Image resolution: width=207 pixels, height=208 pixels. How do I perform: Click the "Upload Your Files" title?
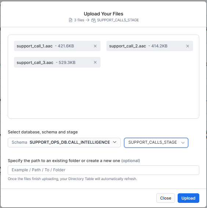click(103, 14)
